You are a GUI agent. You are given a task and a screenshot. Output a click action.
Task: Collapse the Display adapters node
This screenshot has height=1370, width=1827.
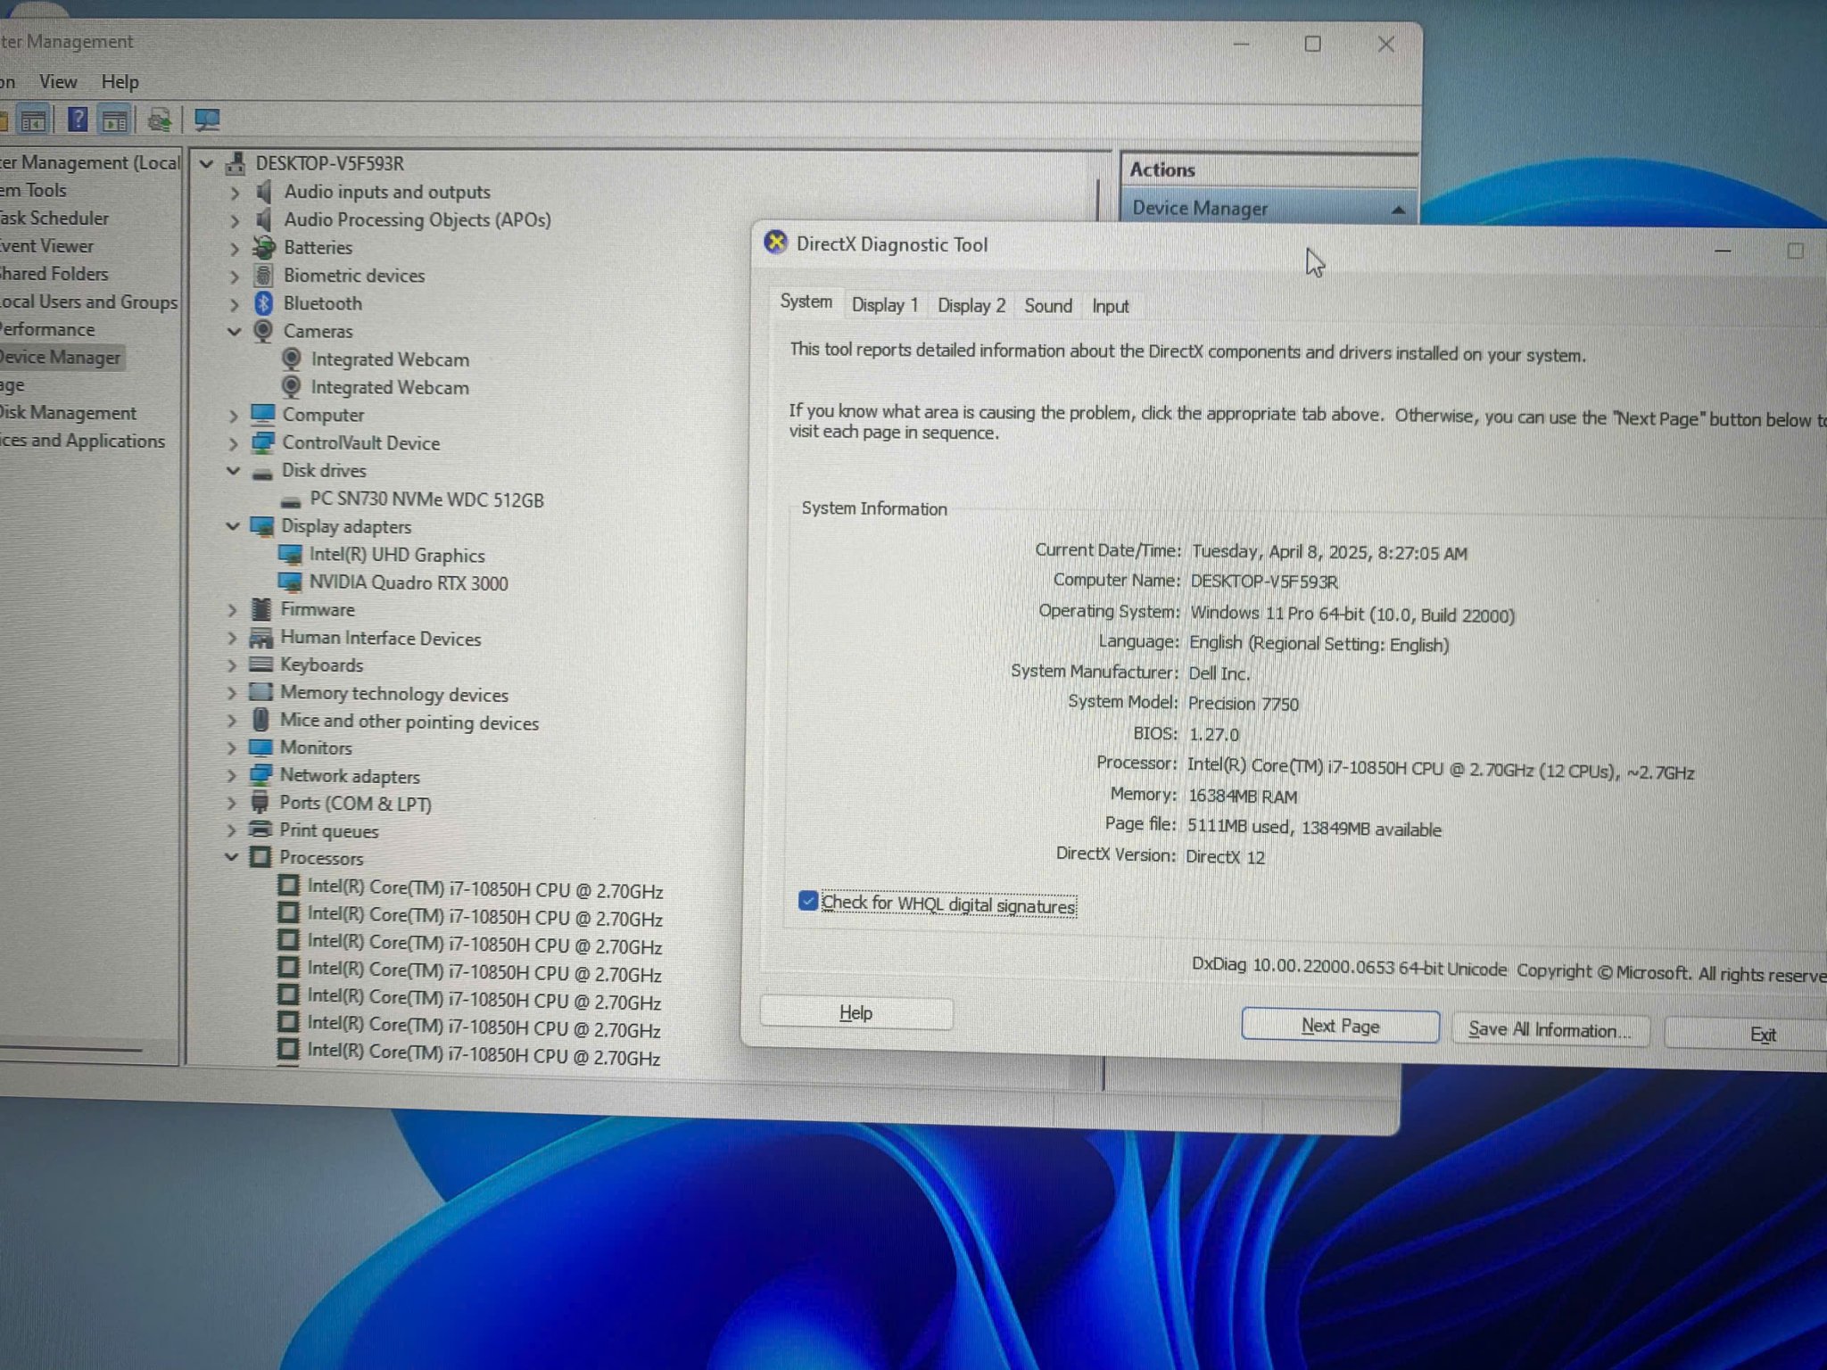point(233,526)
